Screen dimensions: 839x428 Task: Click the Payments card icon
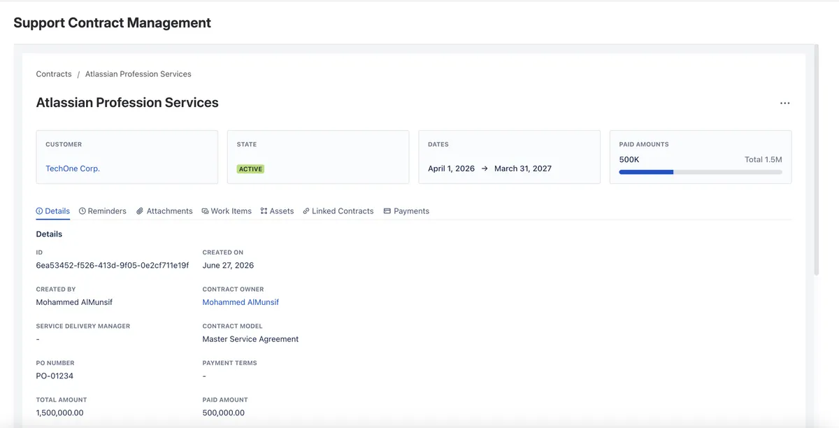387,211
